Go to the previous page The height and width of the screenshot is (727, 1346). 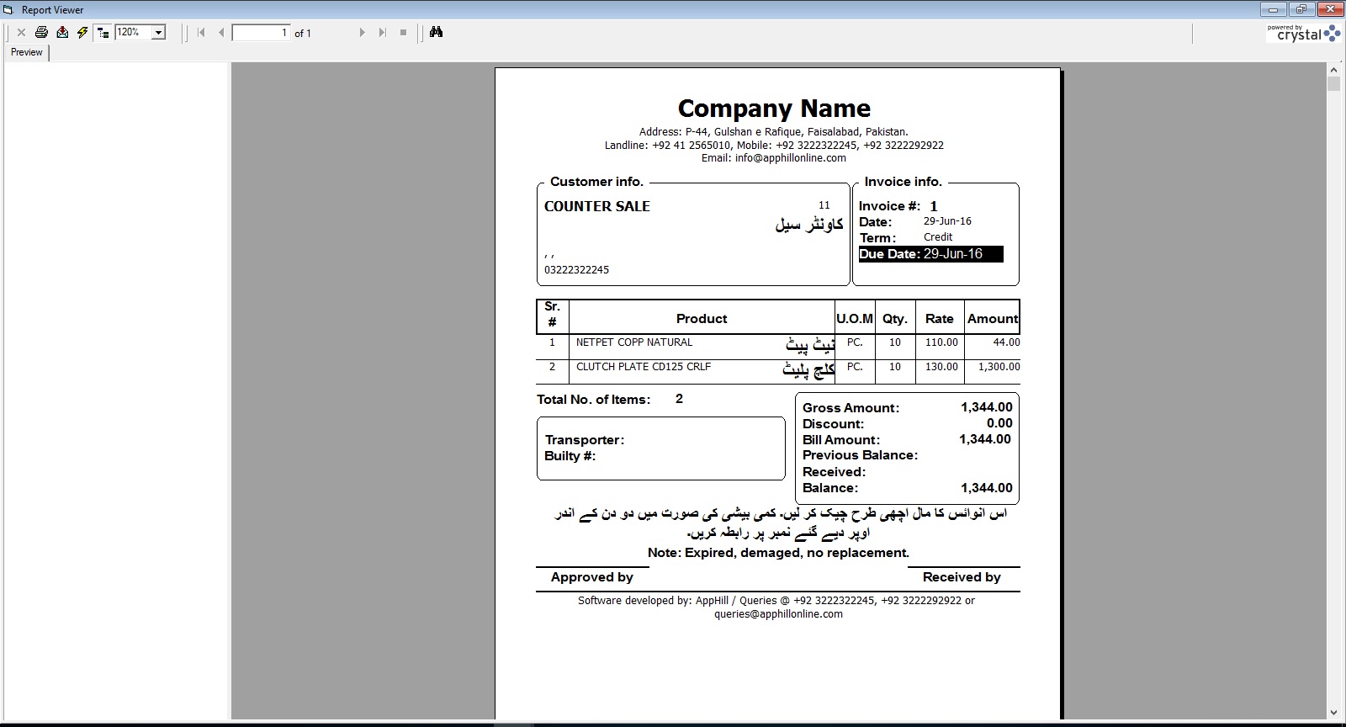[x=221, y=33]
